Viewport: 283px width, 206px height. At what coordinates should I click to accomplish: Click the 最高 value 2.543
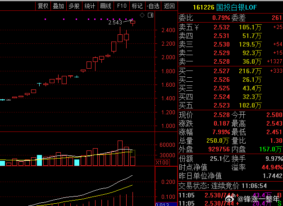click(274, 123)
